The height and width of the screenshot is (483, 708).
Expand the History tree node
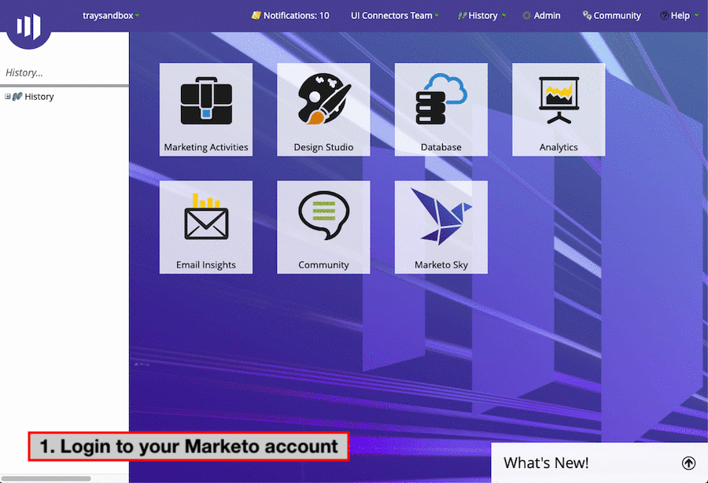[8, 97]
